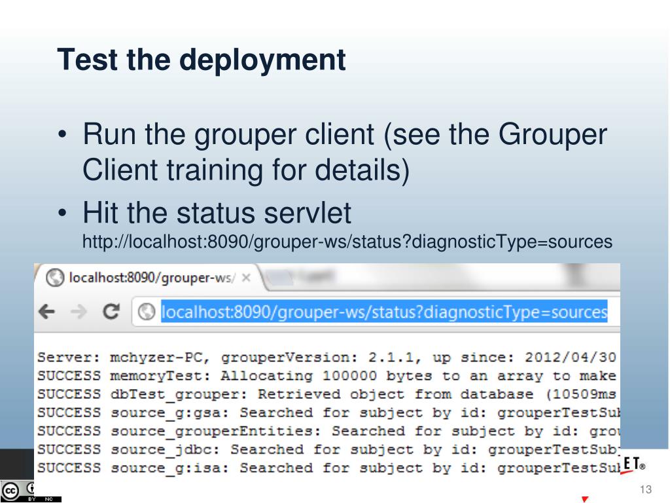Click the 'SUCCESS source_g:gsa' line
The image size is (670, 503).
tap(328, 413)
